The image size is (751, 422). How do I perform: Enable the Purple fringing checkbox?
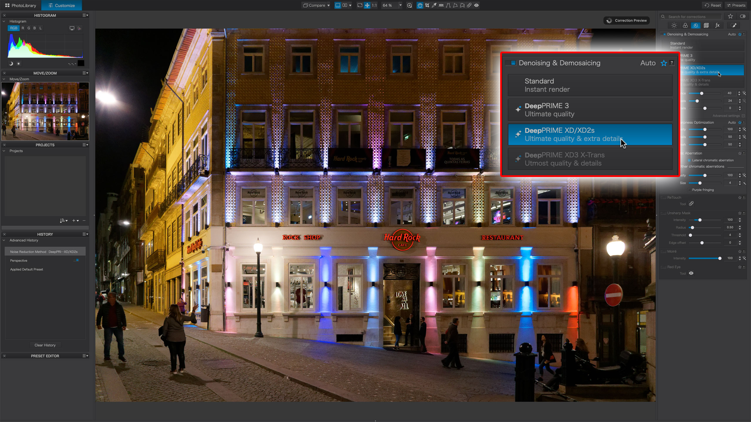(689, 190)
